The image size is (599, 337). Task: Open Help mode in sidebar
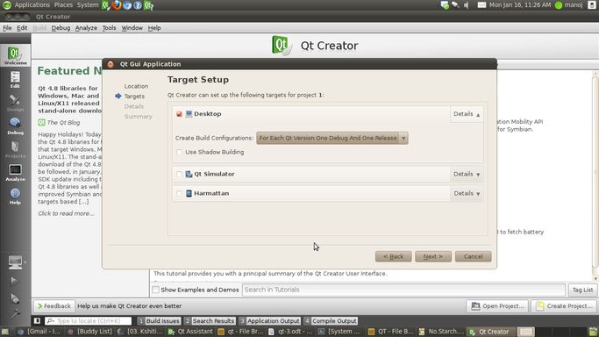(x=15, y=196)
